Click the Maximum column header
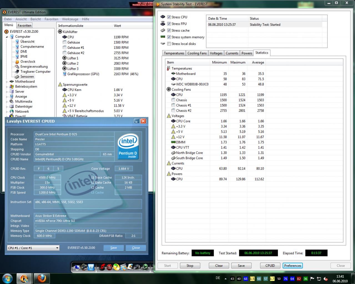The width and height of the screenshot is (355, 284). tap(238, 62)
